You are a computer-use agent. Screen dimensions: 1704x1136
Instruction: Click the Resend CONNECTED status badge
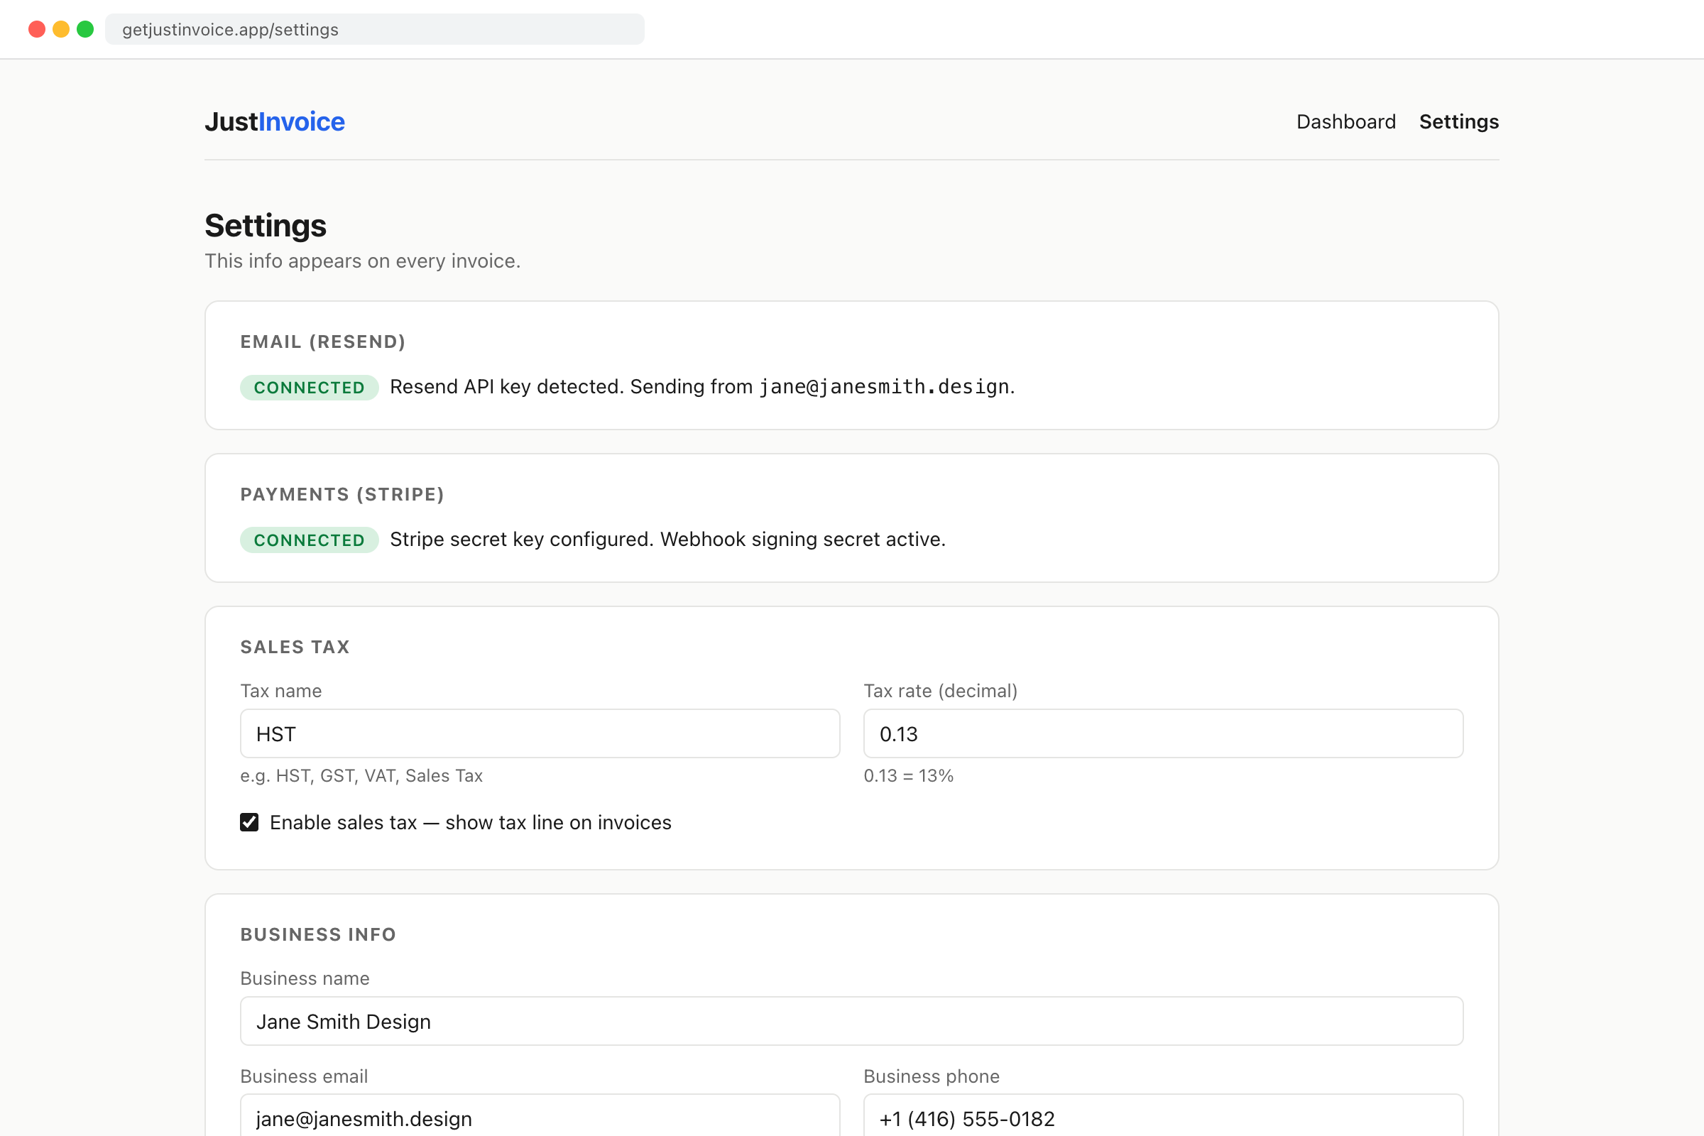(310, 388)
